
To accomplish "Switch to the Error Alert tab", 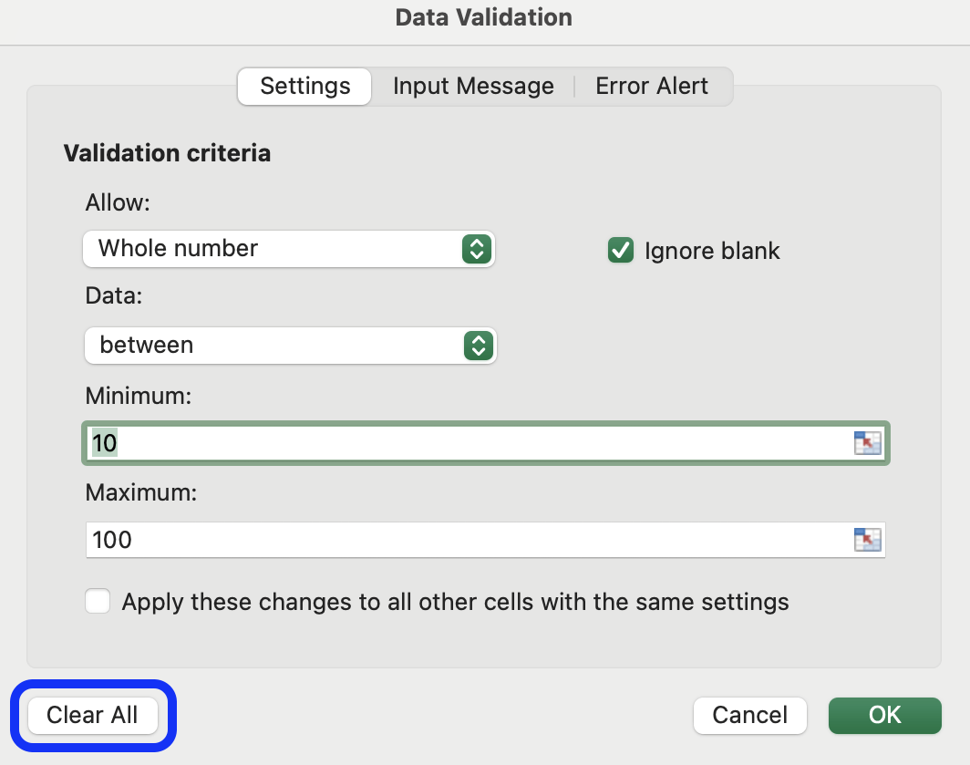I will [x=652, y=86].
